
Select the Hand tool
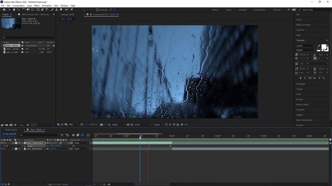pyautogui.click(x=14, y=10)
